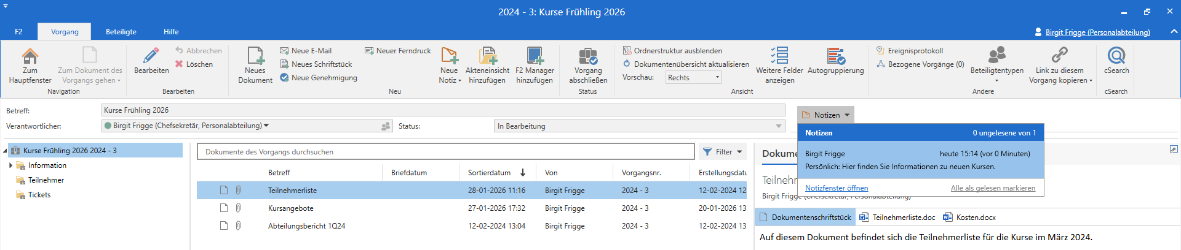Click Dokumentenübersicht aktualisieren
1181x250 pixels.
(x=686, y=64)
